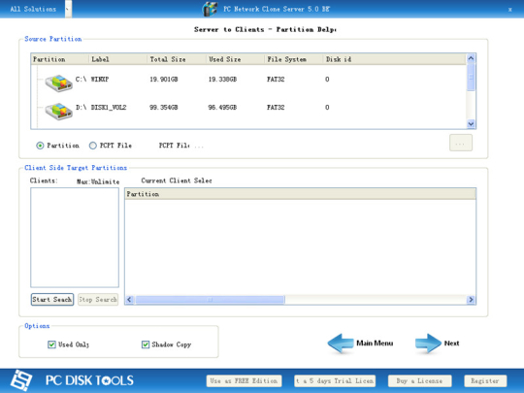Click the client partition list scroll right arrow
The height and width of the screenshot is (393, 524).
(x=471, y=300)
